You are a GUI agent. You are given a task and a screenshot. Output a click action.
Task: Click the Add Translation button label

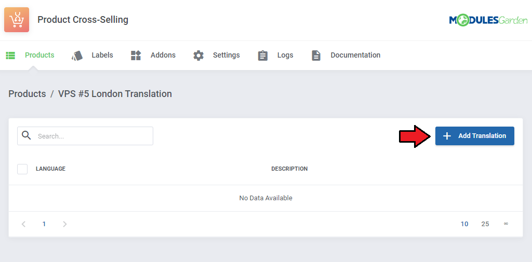click(482, 135)
